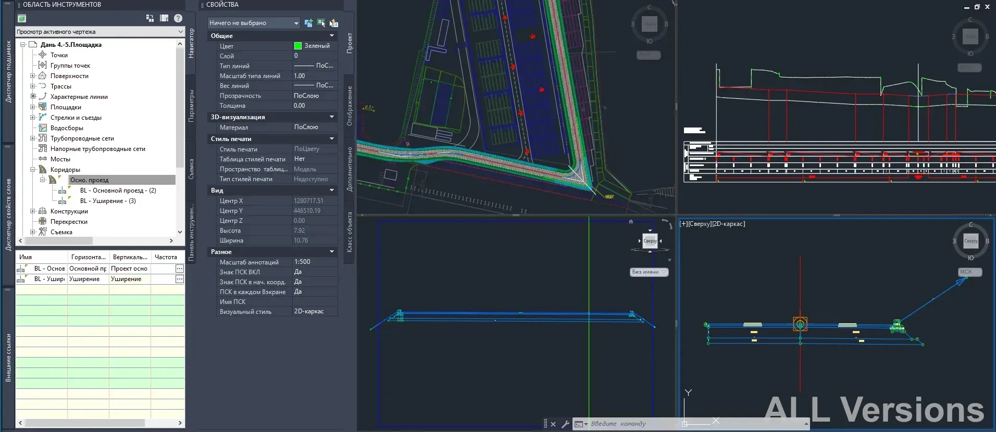Click the baseline icon of BL - Ушир row
The image size is (996, 432).
21,279
